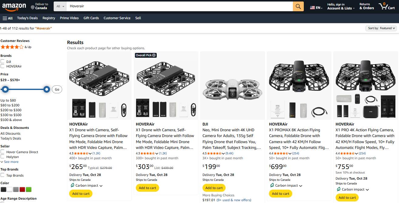
Task: Click the $200 to $300 price link
Action: (x=11, y=110)
